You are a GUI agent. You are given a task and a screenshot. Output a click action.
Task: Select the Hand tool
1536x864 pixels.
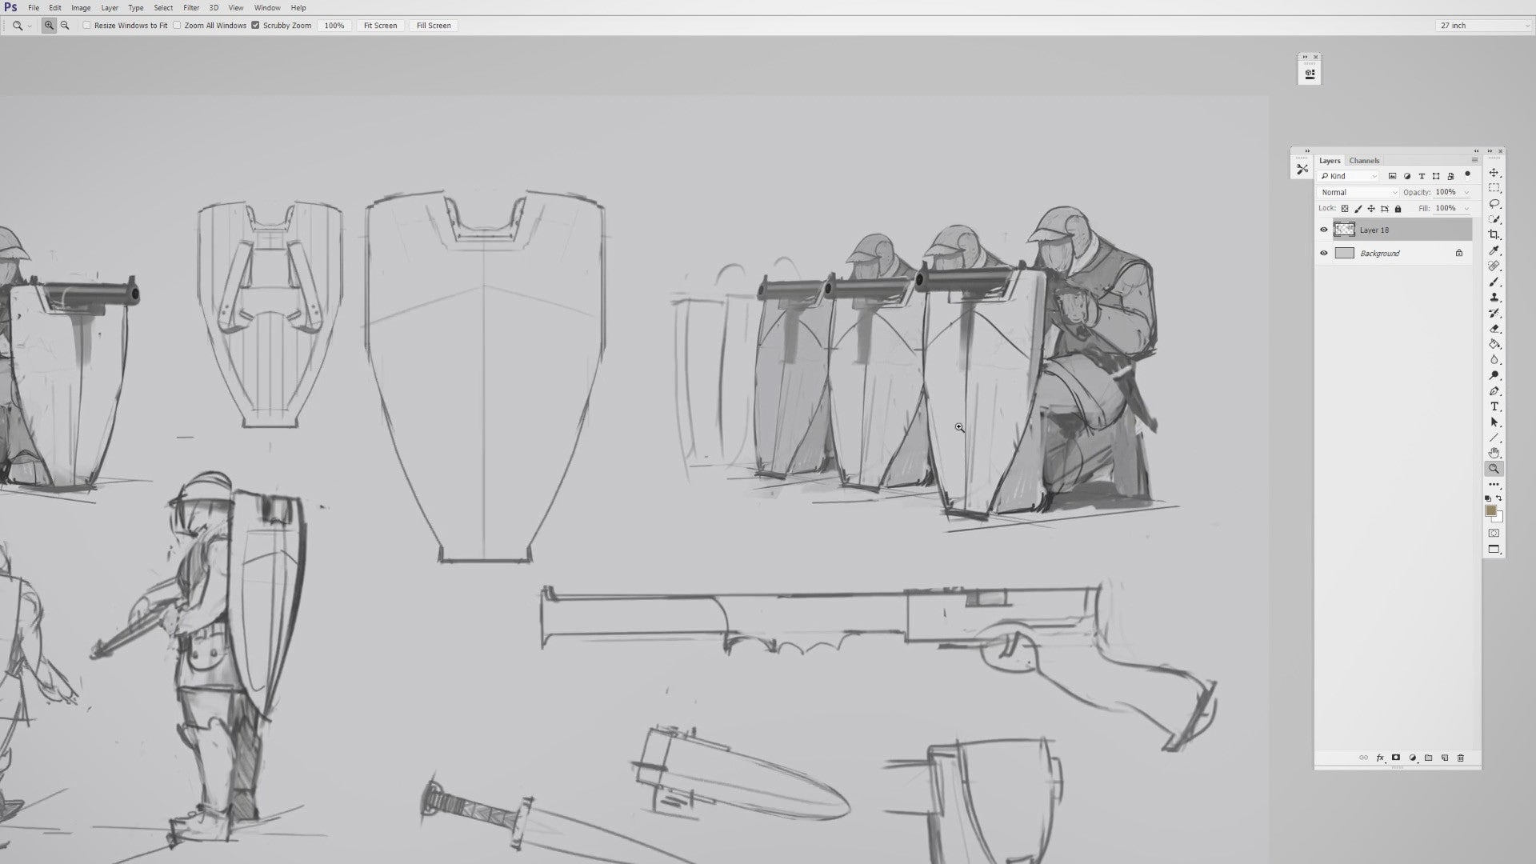pos(1494,454)
